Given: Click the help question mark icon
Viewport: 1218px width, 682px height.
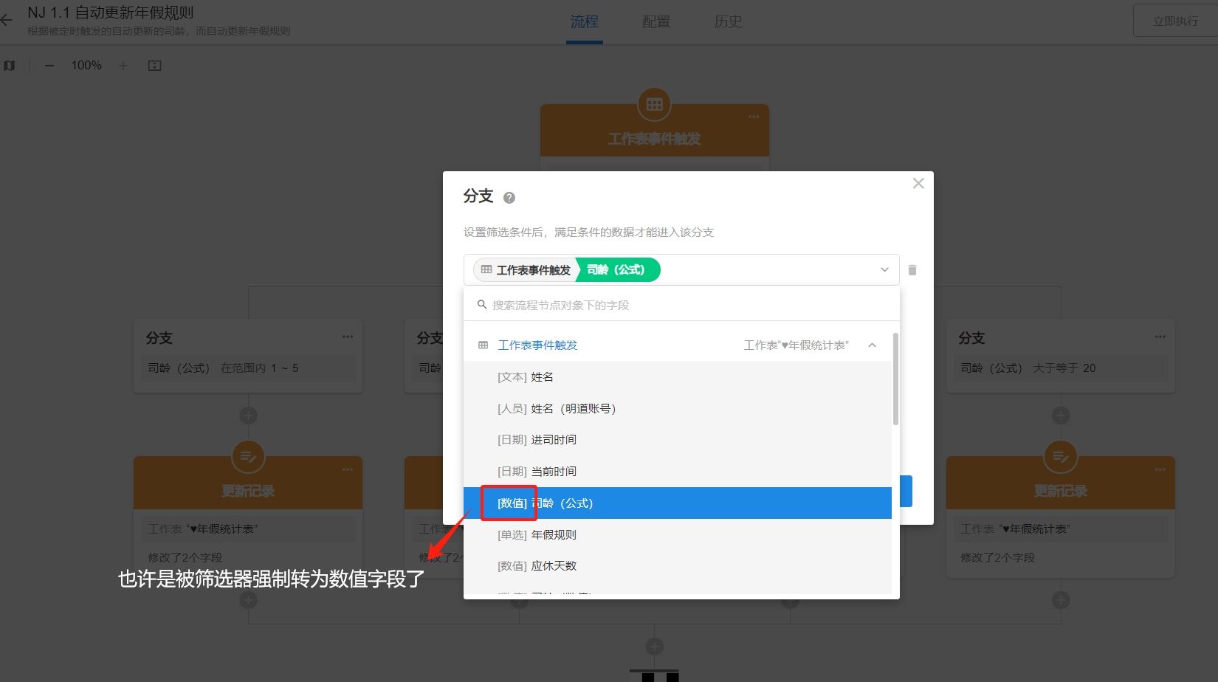Looking at the screenshot, I should pyautogui.click(x=509, y=198).
